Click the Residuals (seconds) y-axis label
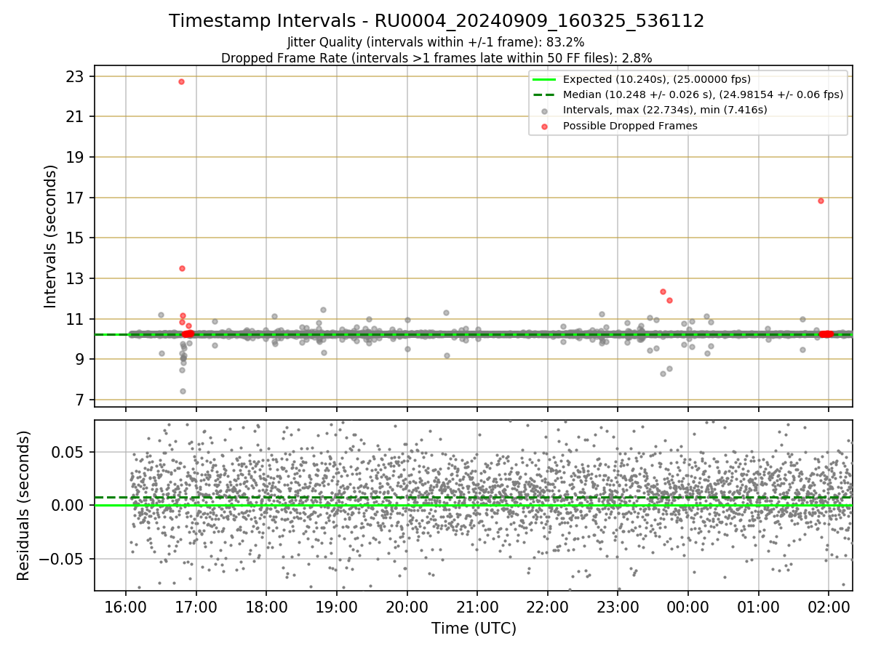Screen dimensions: 873x654 click(24, 505)
